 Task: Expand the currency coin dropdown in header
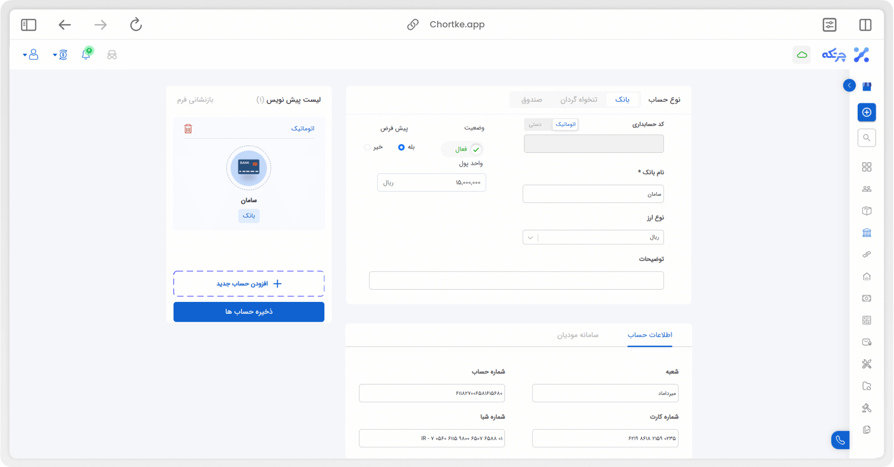coord(60,55)
